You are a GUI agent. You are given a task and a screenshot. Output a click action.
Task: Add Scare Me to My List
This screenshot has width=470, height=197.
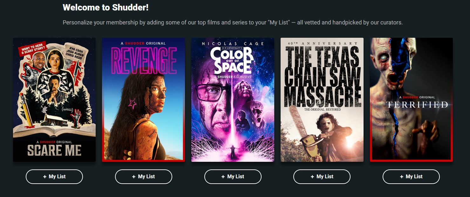[54, 177]
